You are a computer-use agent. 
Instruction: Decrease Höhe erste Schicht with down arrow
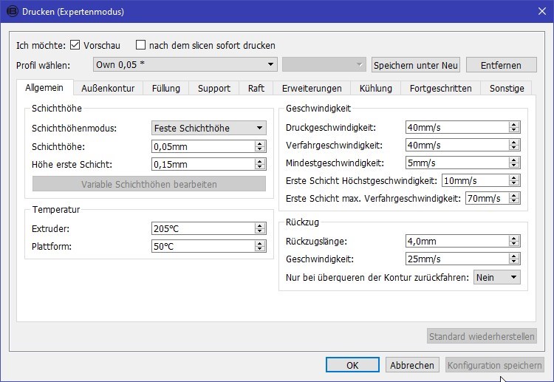(x=260, y=168)
